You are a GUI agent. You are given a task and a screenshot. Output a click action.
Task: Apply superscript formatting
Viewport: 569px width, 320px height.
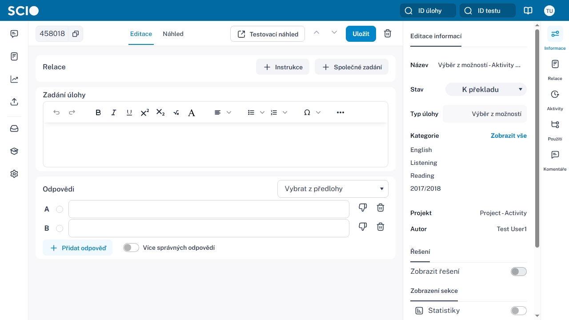click(x=145, y=112)
